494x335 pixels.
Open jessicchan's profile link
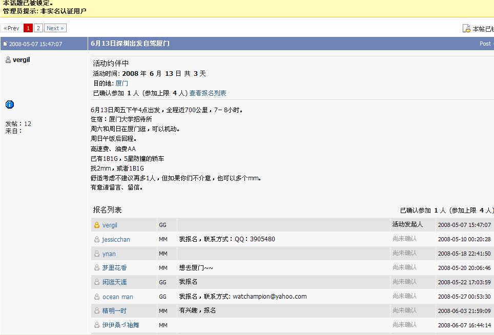tap(116, 240)
